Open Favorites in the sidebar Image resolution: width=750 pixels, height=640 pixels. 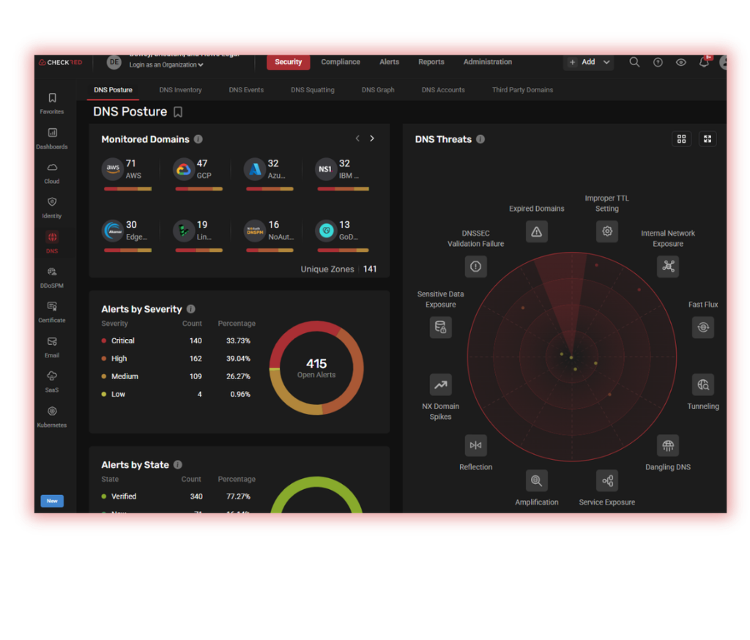[x=52, y=103]
